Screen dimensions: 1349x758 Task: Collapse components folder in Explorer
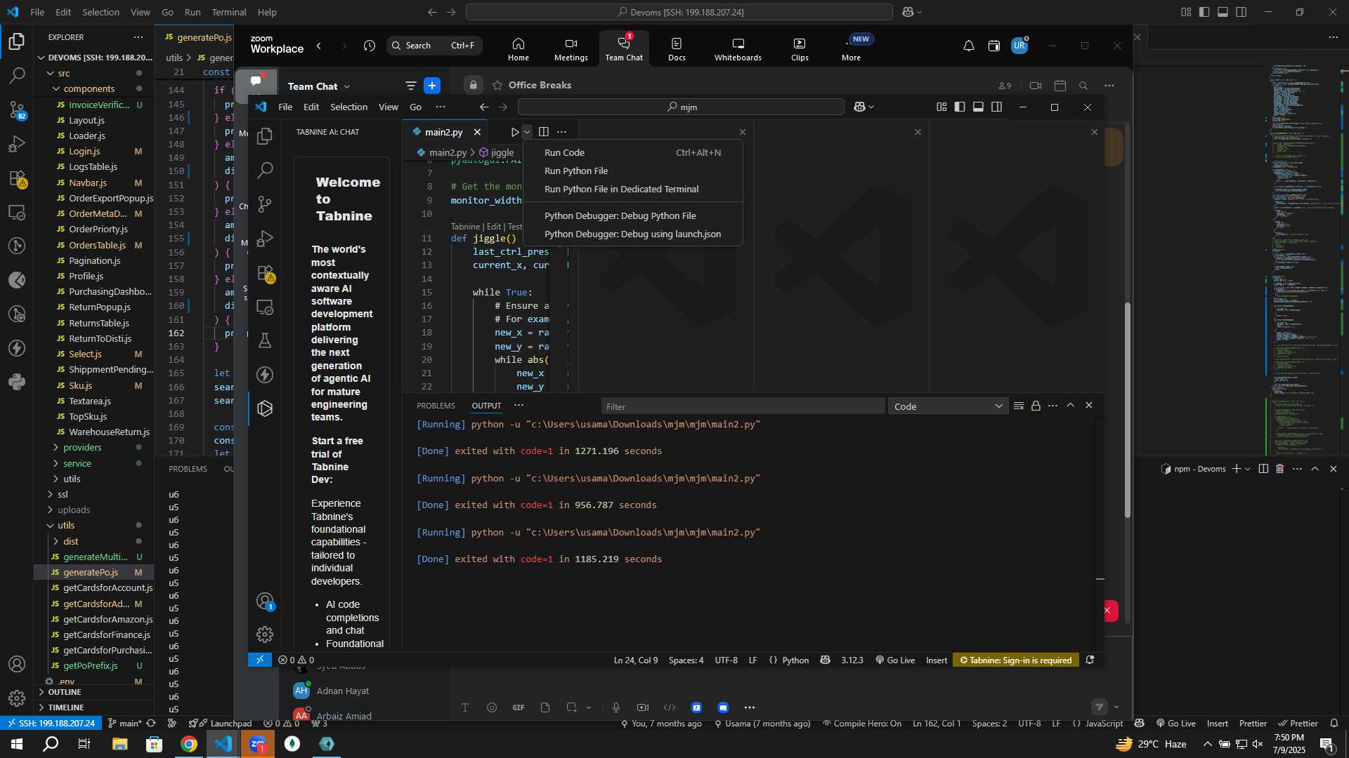point(89,88)
